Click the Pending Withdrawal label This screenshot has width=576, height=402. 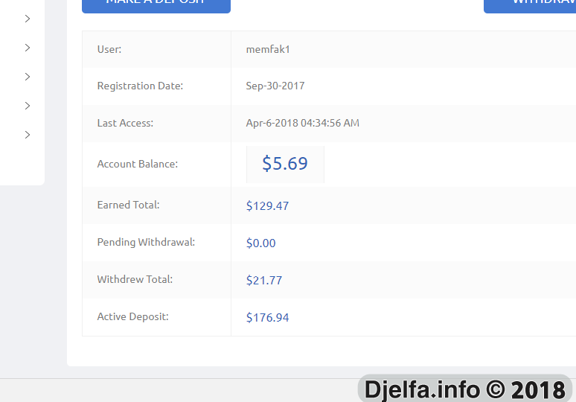(146, 242)
